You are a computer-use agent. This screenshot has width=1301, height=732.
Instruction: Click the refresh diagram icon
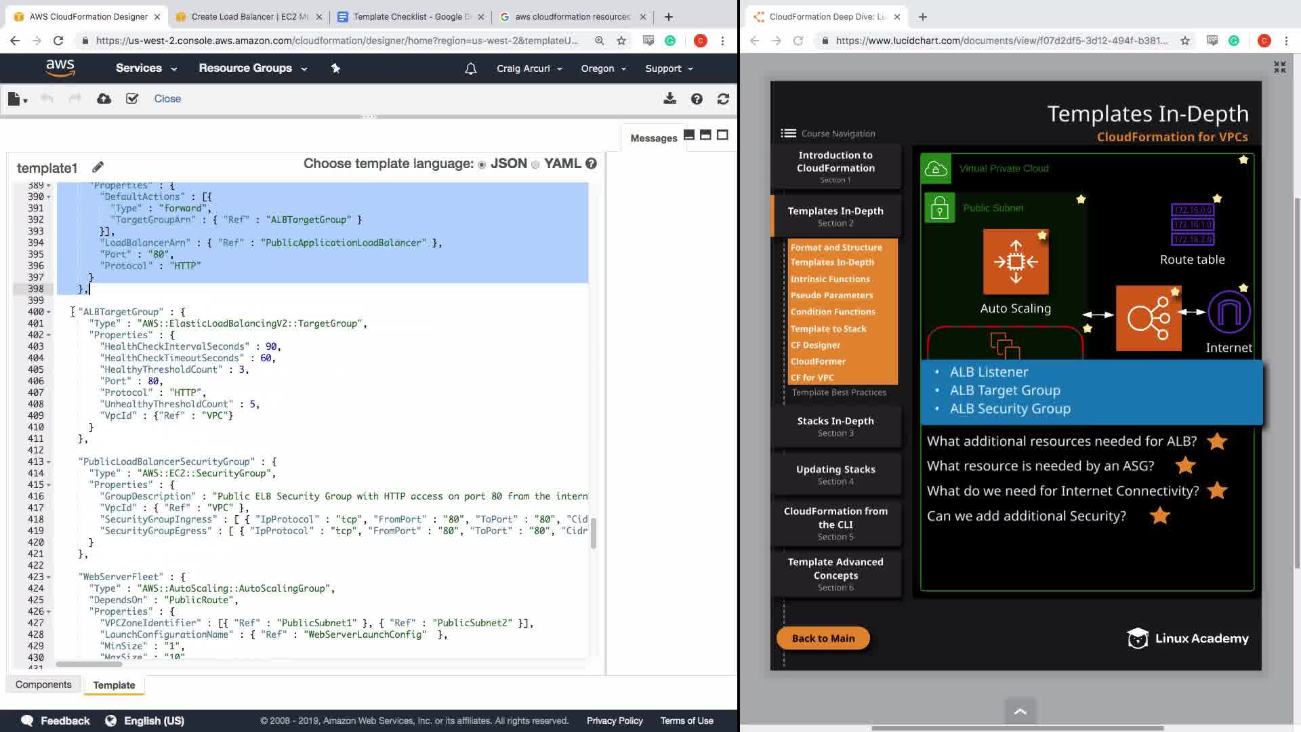tap(723, 99)
